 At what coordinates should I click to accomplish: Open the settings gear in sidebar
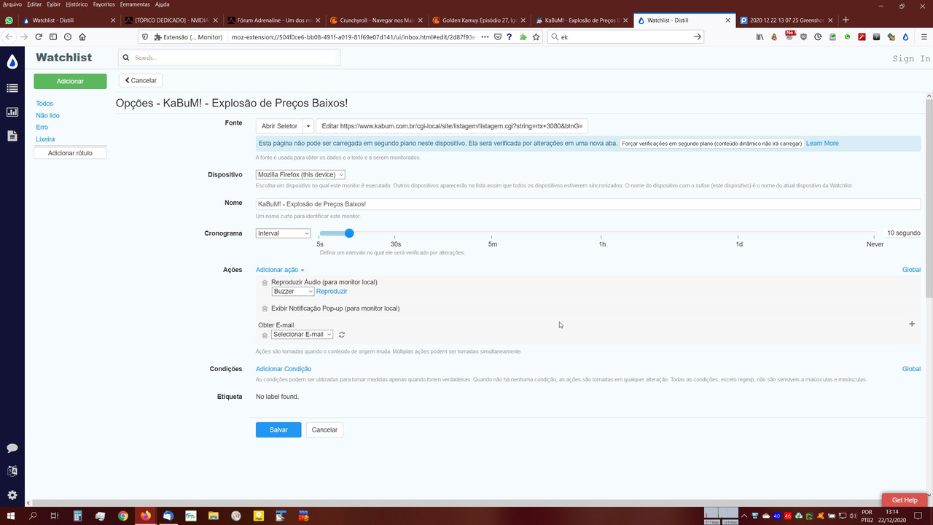(x=12, y=495)
